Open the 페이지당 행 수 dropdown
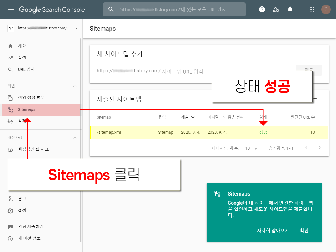This screenshot has height=252, width=336. point(251,149)
